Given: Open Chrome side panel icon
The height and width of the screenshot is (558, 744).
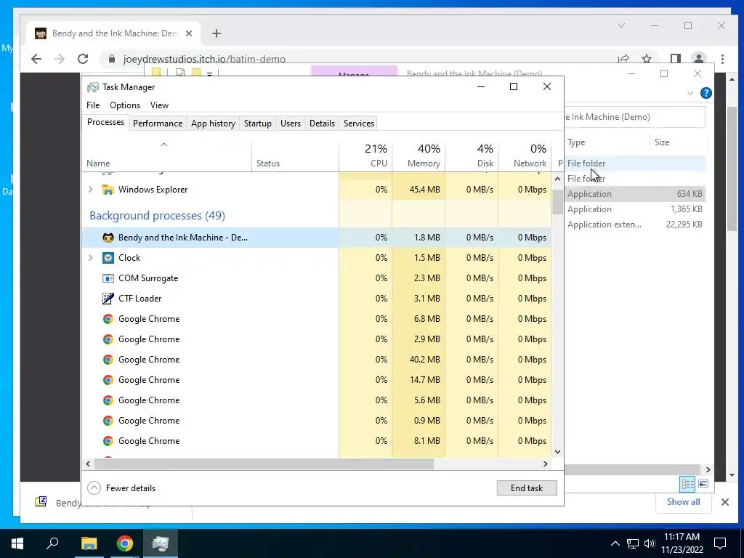Looking at the screenshot, I should tap(675, 59).
